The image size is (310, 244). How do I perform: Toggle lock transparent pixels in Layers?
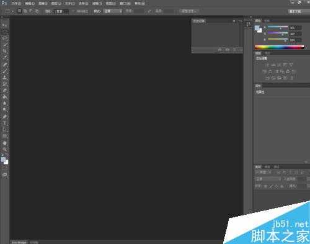266,186
